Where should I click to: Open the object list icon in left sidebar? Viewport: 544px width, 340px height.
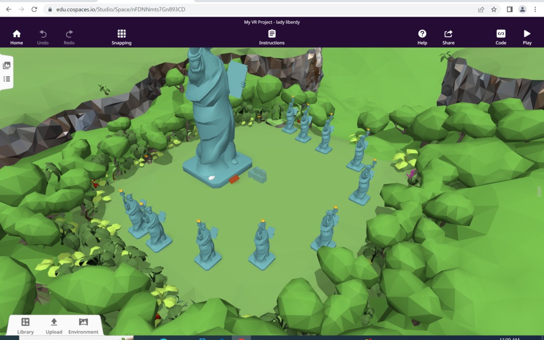(x=7, y=79)
